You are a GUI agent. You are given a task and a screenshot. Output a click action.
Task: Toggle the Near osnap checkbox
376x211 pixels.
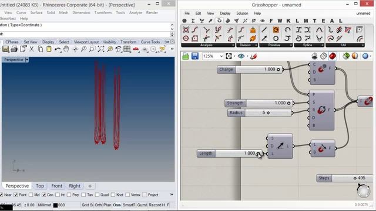[x=1, y=195]
